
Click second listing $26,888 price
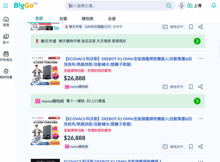click(75, 138)
